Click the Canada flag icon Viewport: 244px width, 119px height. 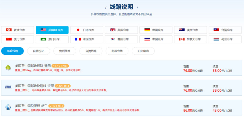click(x=182, y=39)
